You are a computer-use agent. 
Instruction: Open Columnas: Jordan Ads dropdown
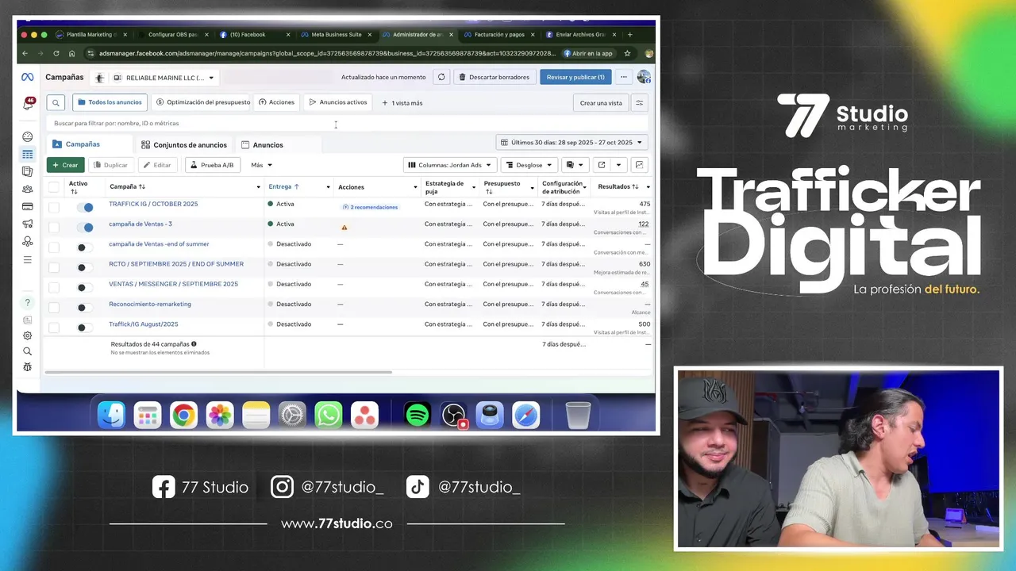pos(450,165)
